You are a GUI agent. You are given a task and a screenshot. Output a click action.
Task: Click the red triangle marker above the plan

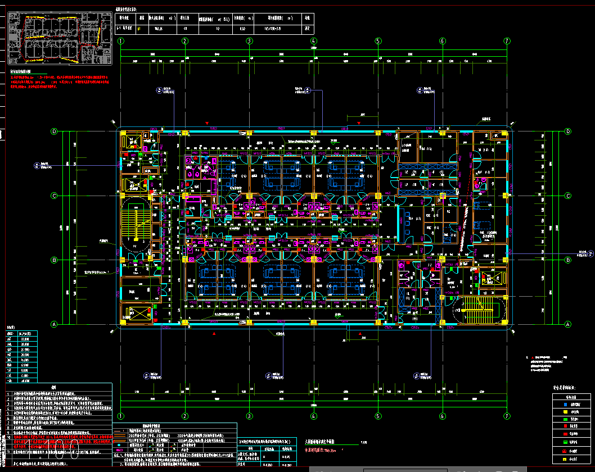[x=208, y=123]
